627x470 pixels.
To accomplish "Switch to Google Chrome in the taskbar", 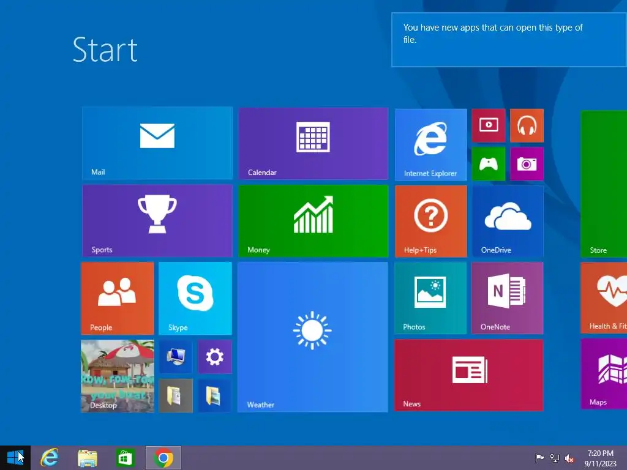I will point(163,458).
